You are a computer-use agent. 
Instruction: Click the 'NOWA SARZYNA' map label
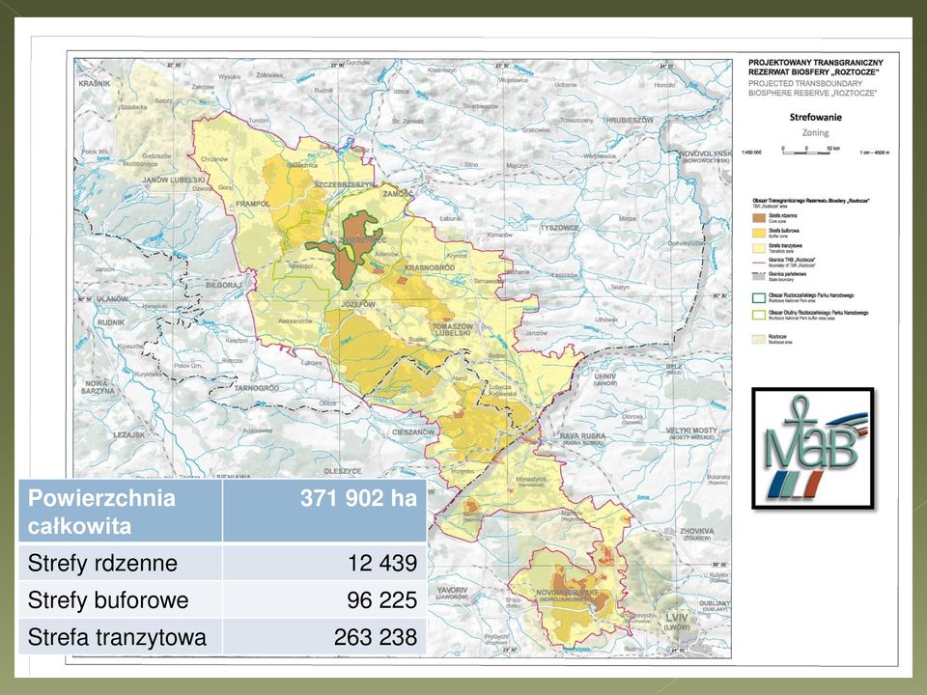coord(98,387)
